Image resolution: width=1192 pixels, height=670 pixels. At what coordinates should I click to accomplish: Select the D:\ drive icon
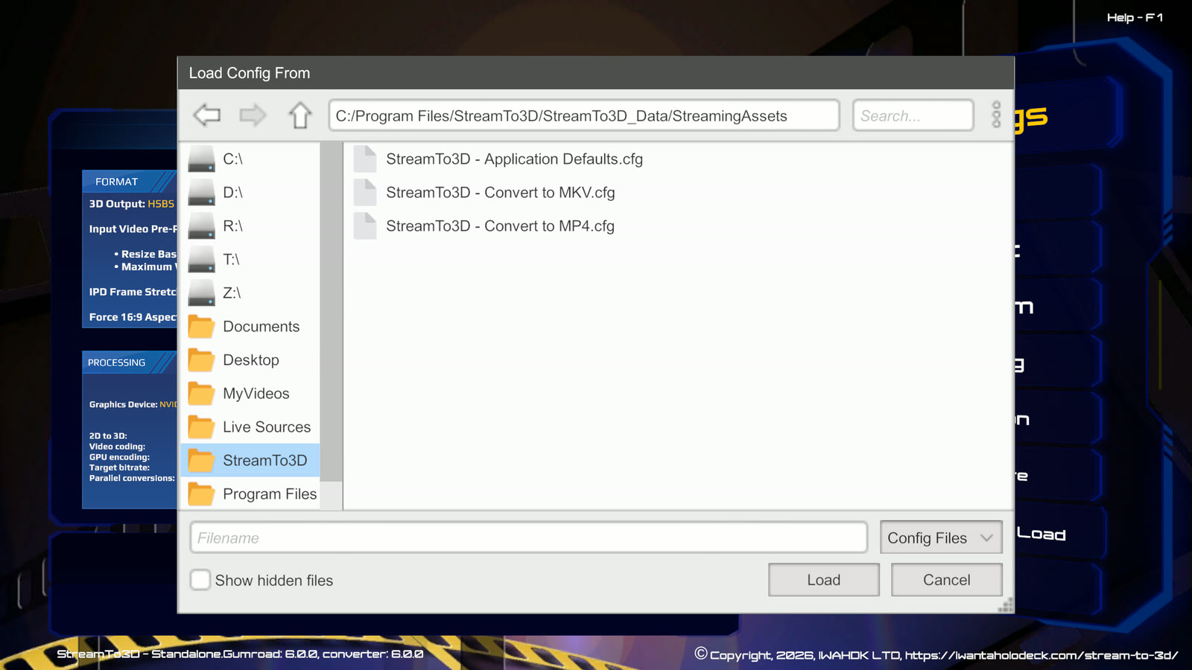click(201, 192)
